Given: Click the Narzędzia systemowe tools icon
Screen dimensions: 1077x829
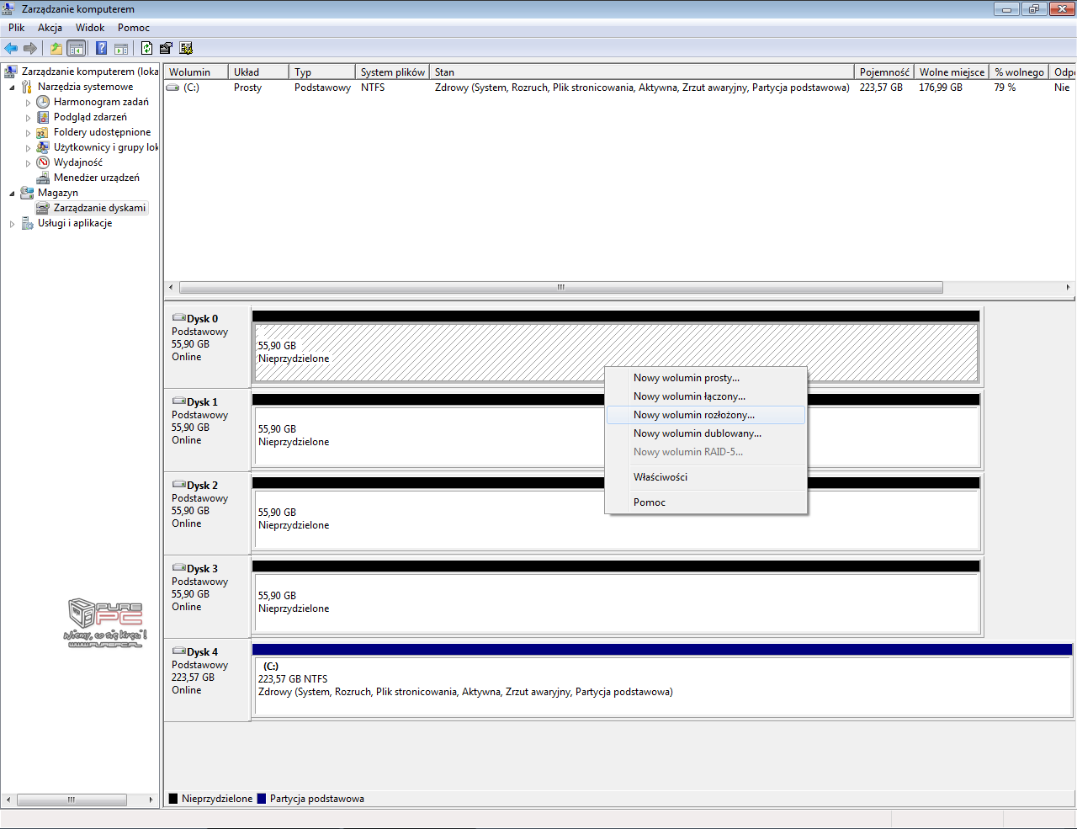Looking at the screenshot, I should 27,87.
